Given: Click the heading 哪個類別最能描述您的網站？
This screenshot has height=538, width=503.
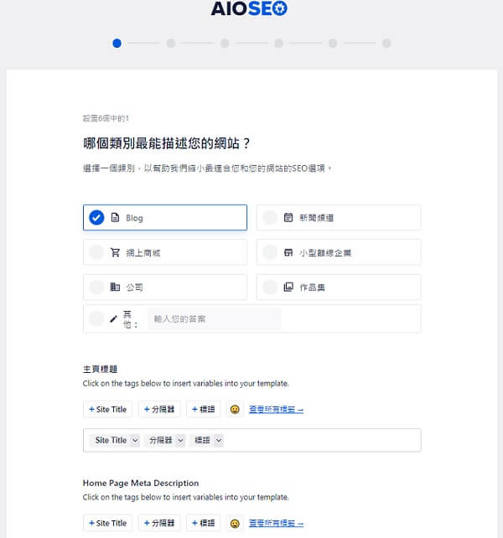Looking at the screenshot, I should coord(167,143).
